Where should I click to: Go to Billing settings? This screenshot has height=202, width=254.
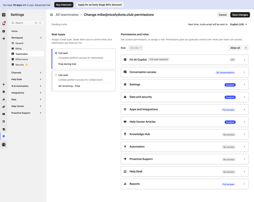point(18,49)
